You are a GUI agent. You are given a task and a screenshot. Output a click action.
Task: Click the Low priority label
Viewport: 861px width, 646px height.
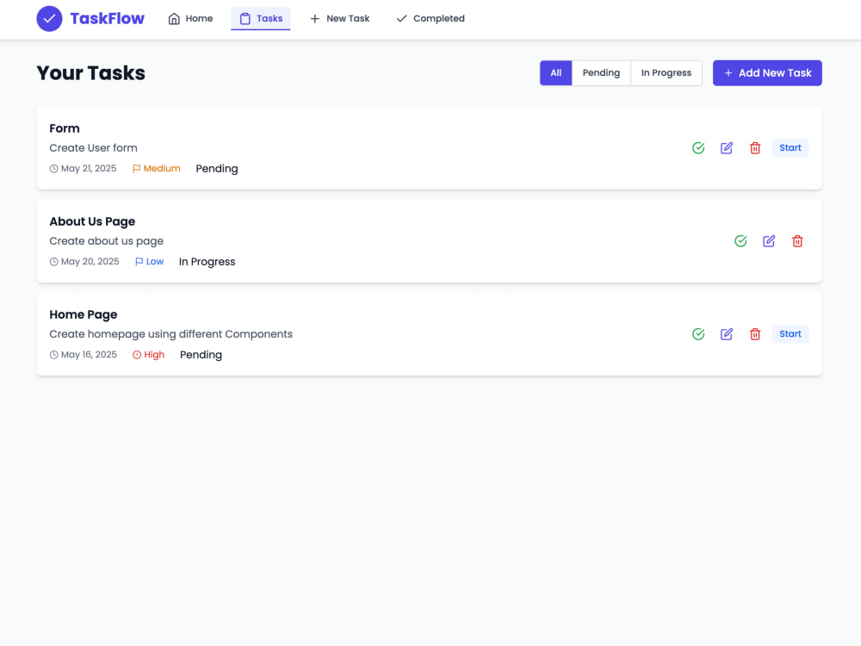coord(155,262)
